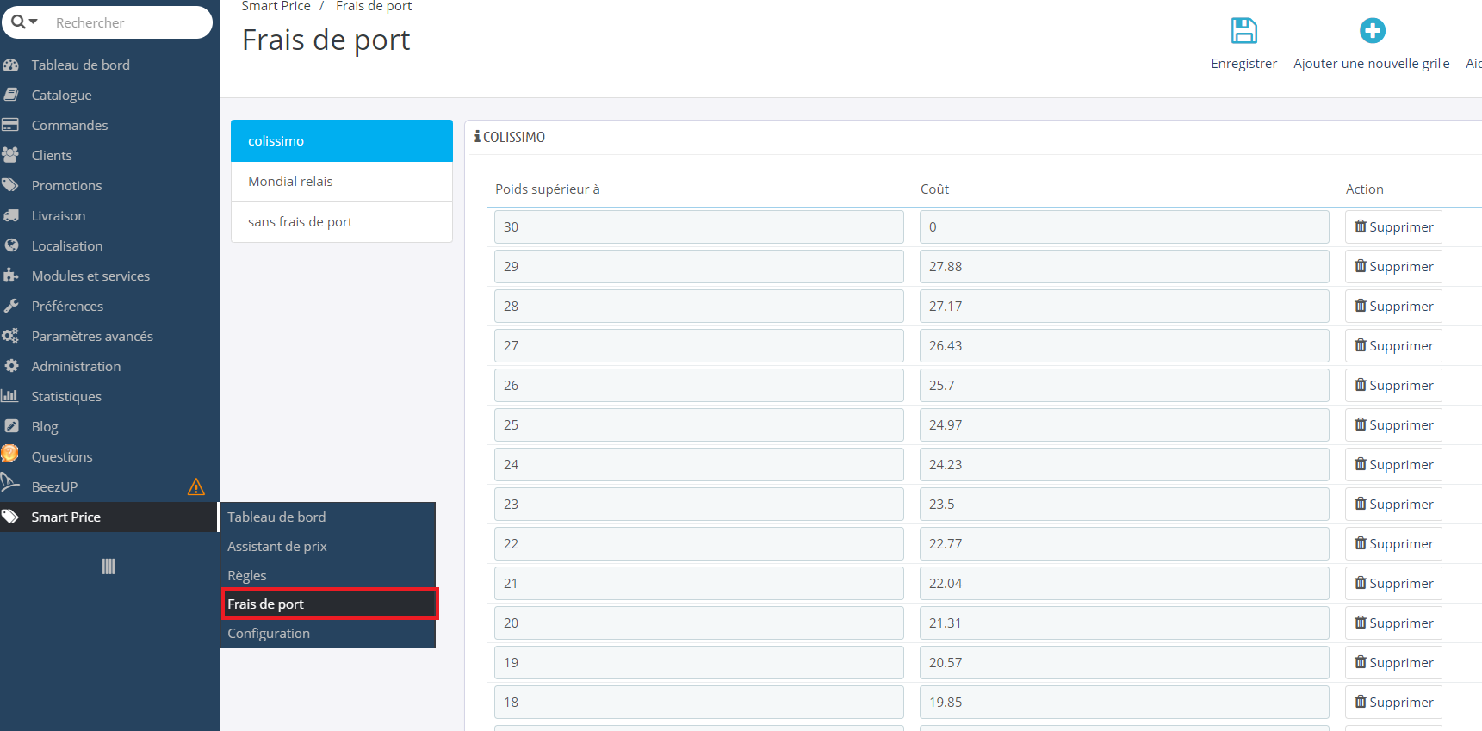Click the Administration gear icon
The height and width of the screenshot is (731, 1482).
(11, 366)
